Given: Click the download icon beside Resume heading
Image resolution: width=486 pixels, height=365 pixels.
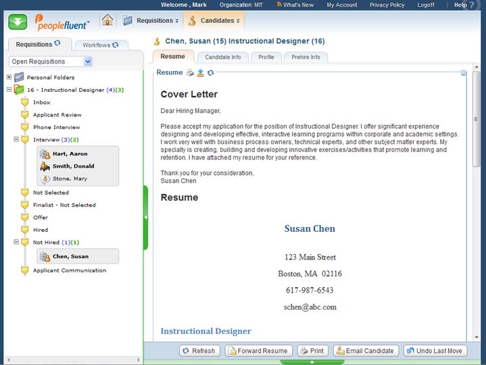Looking at the screenshot, I should coord(200,73).
